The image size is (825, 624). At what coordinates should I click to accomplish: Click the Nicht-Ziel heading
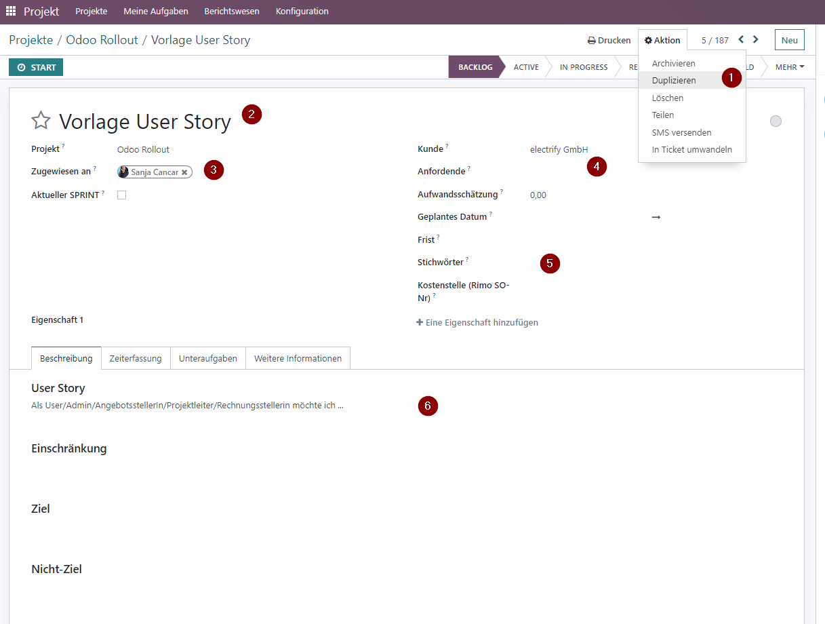pos(56,569)
